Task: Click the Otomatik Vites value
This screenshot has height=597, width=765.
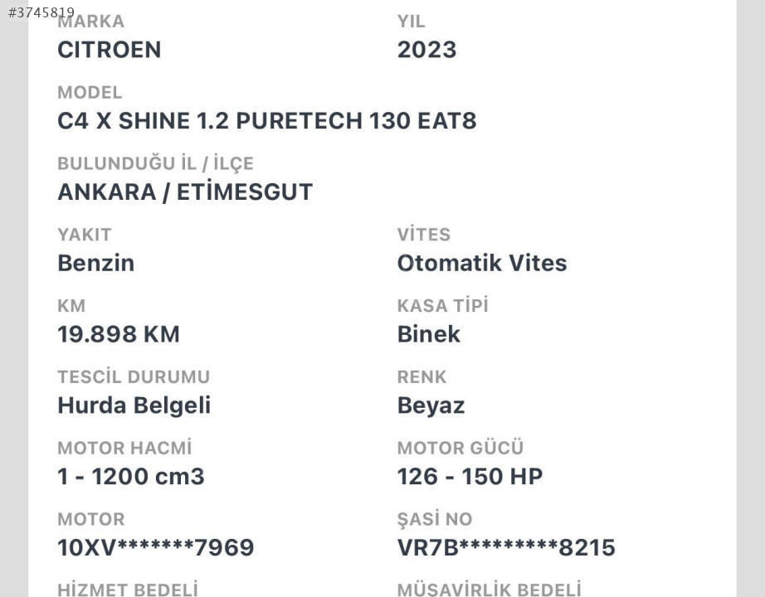Action: (x=482, y=263)
